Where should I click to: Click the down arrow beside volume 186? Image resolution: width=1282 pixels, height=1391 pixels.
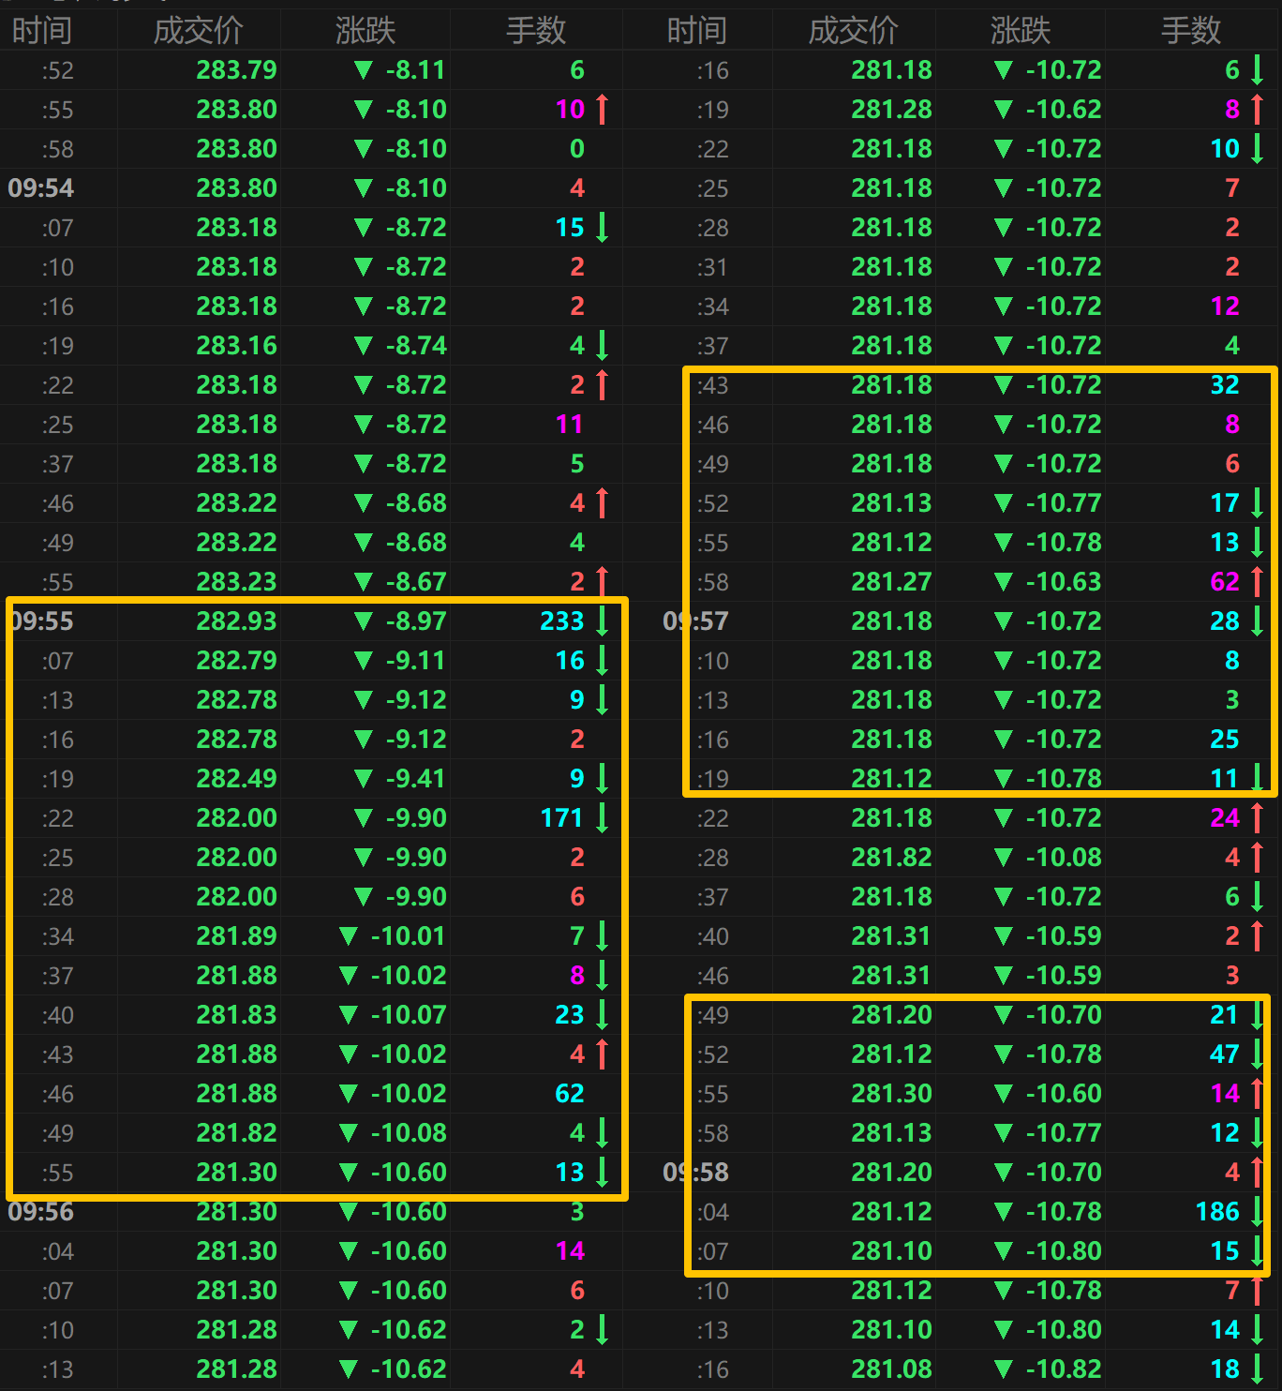(x=1258, y=1211)
